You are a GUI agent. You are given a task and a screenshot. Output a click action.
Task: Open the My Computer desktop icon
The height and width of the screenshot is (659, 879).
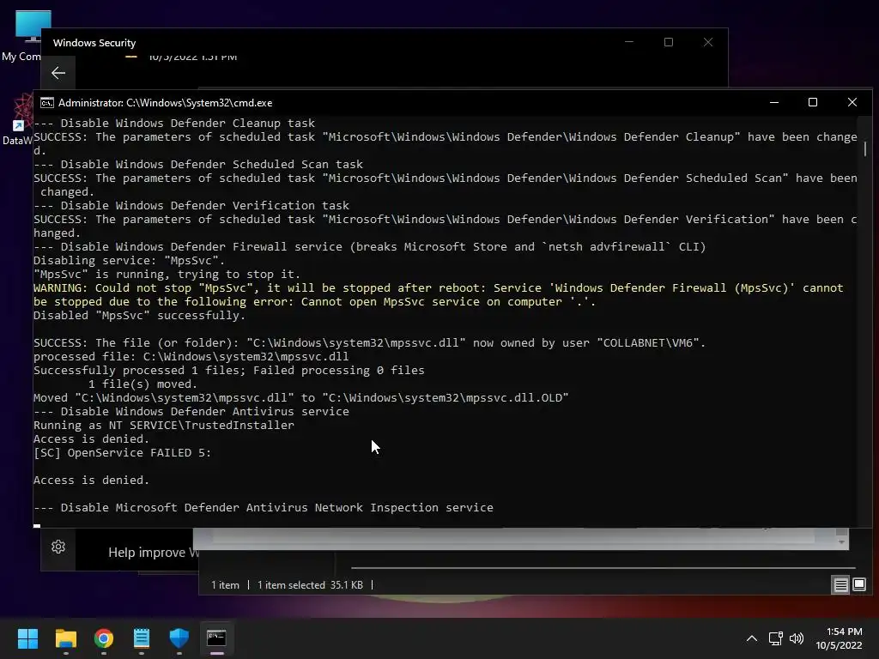(23, 34)
